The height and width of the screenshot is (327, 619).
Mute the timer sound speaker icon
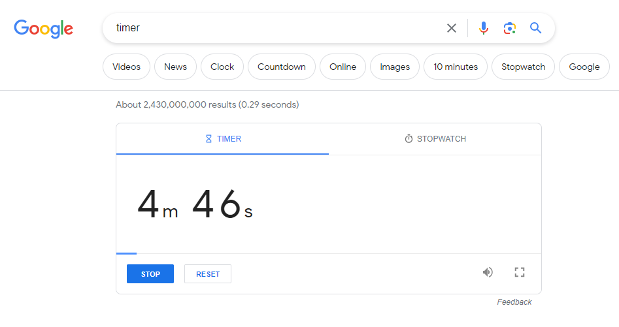tap(488, 272)
